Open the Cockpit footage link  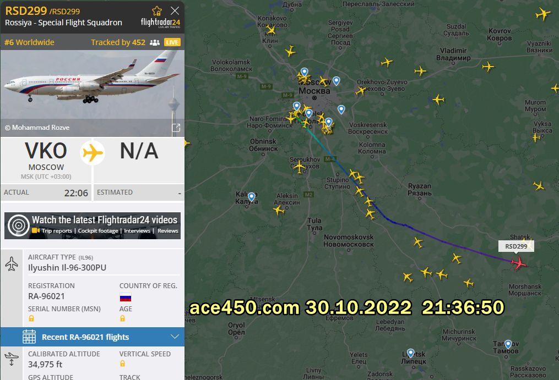98,231
